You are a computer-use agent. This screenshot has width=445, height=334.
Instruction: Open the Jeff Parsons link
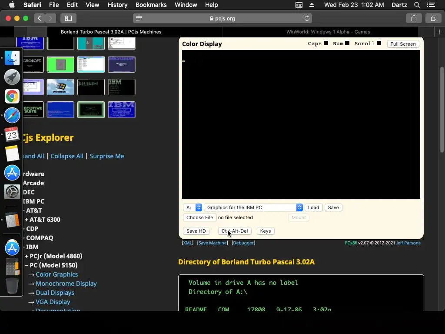(408, 243)
